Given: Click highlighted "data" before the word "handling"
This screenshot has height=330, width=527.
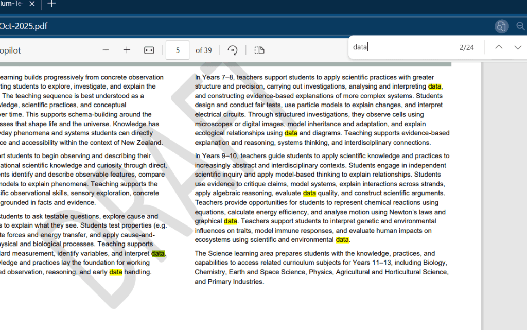Looking at the screenshot, I should 116,272.
